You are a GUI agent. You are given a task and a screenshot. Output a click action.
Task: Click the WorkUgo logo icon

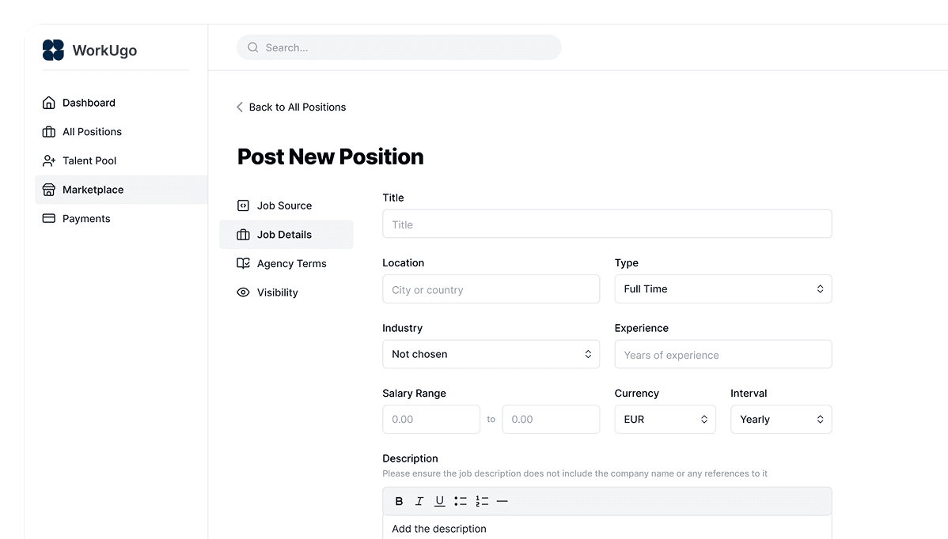coord(53,50)
